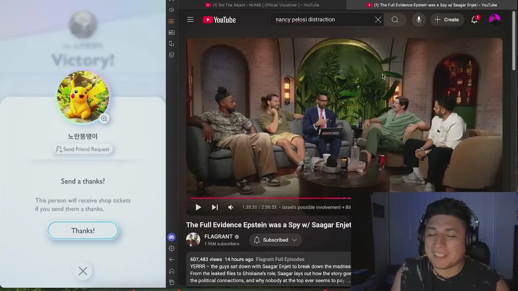
Task: Close the Victory panel with X
Action: pos(83,271)
